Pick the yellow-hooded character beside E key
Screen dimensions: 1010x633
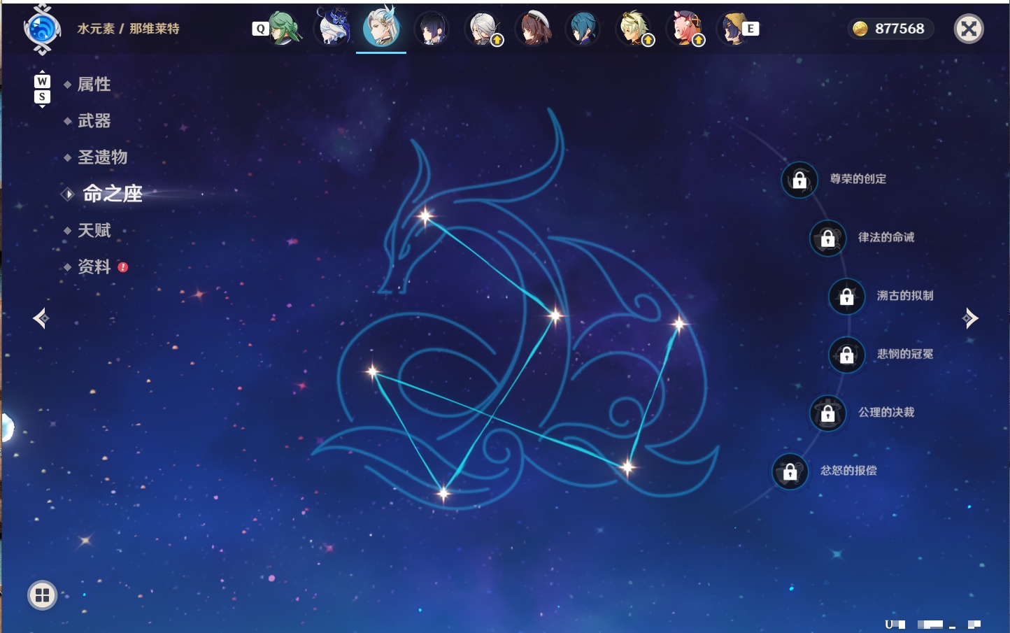coord(732,29)
